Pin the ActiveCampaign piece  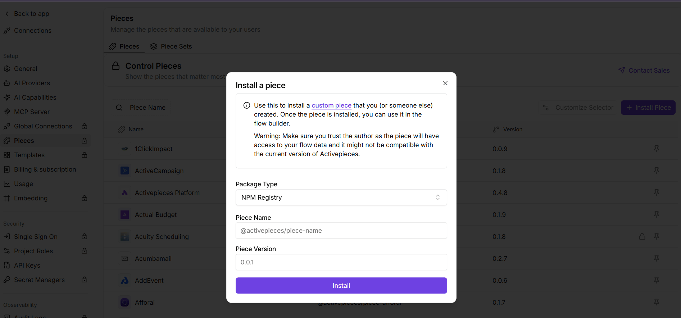point(656,171)
